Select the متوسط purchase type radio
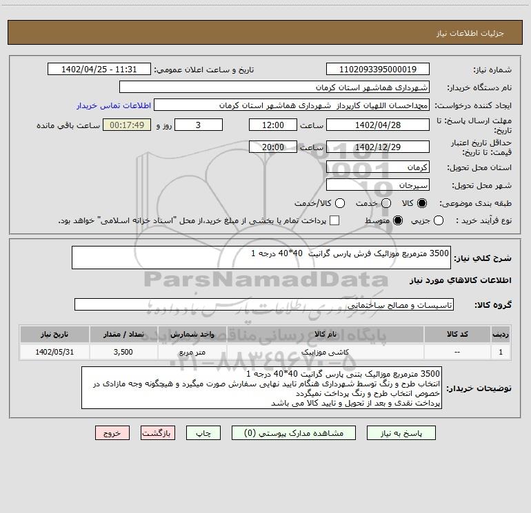 [x=398, y=220]
